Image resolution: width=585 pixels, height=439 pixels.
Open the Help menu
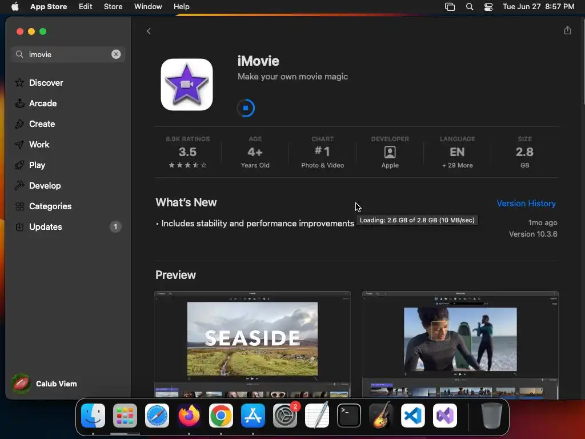pyautogui.click(x=181, y=7)
